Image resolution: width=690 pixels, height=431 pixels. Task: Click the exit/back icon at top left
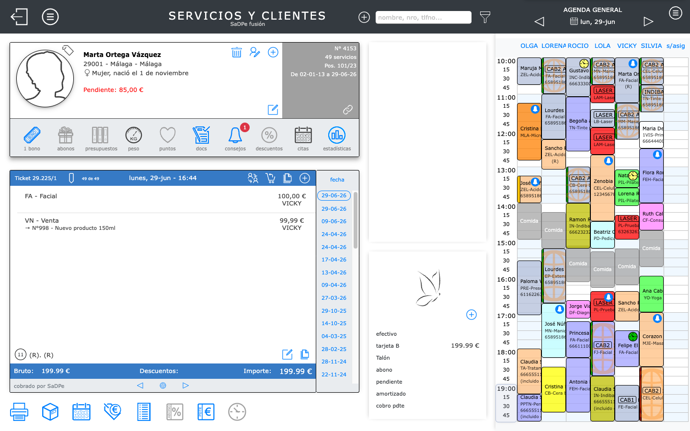[x=20, y=17]
